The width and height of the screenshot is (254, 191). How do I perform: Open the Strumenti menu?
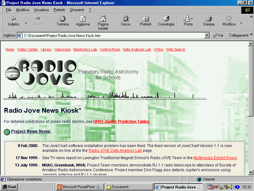point(77,10)
